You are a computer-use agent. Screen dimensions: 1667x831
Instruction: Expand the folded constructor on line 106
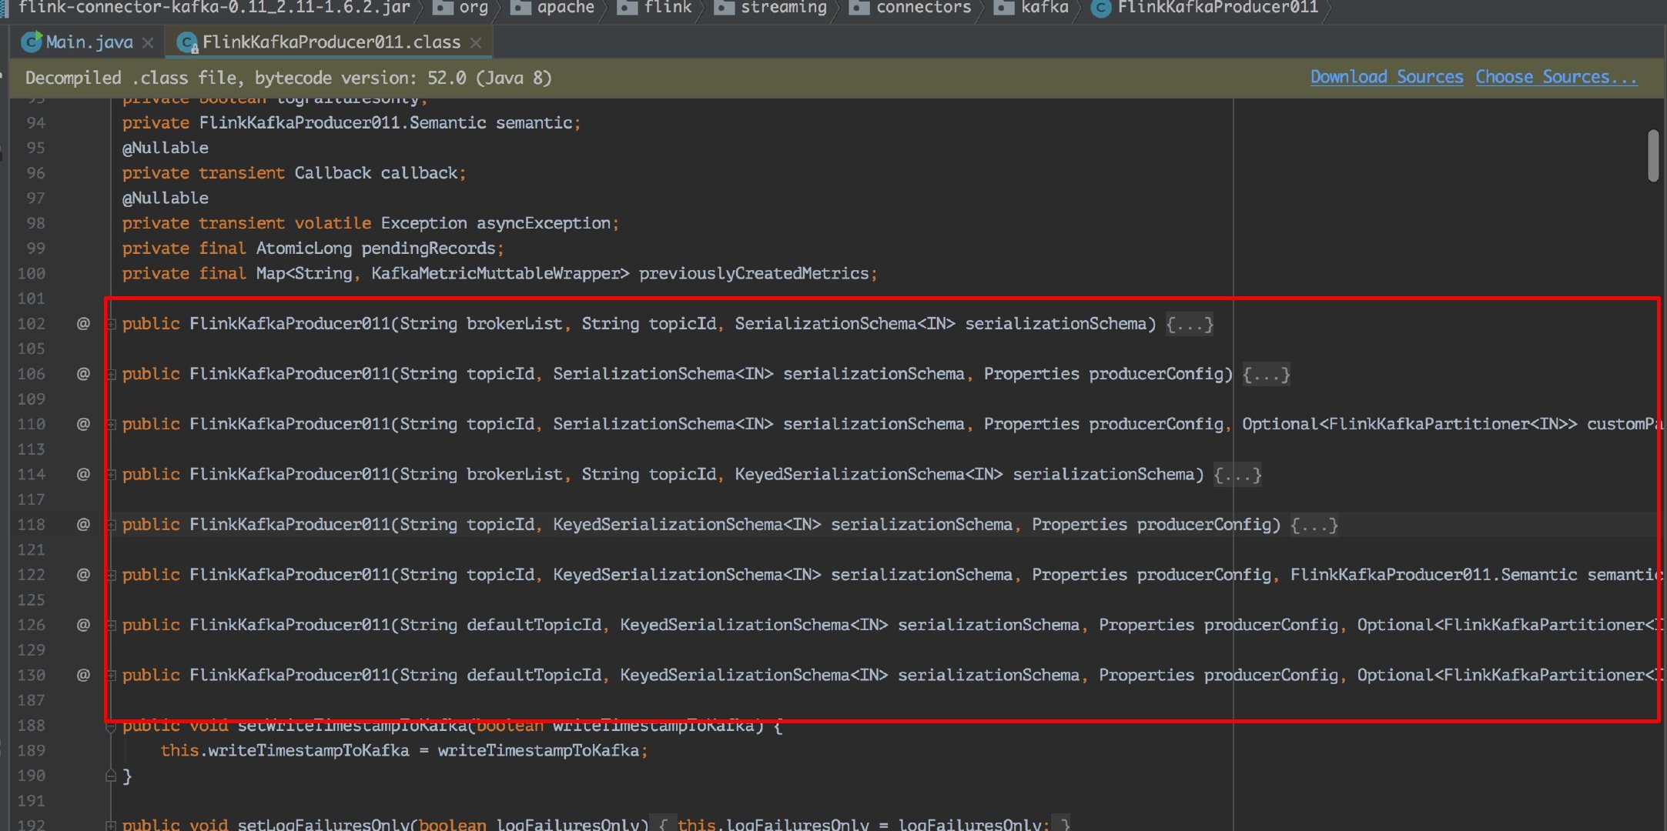pyautogui.click(x=111, y=375)
